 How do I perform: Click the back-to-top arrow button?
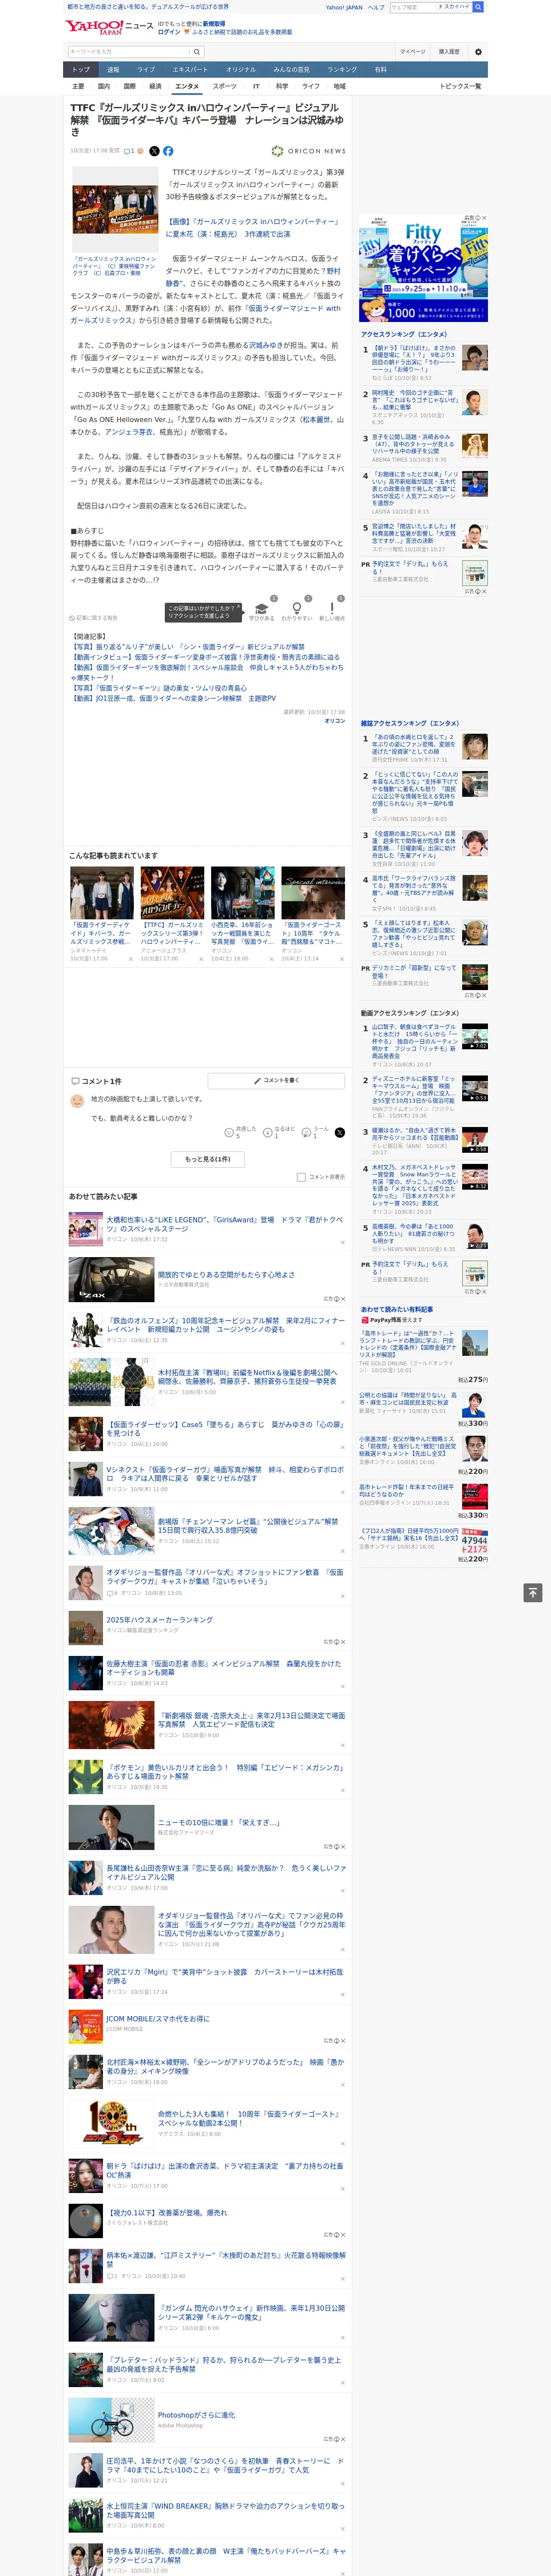pyautogui.click(x=532, y=1593)
